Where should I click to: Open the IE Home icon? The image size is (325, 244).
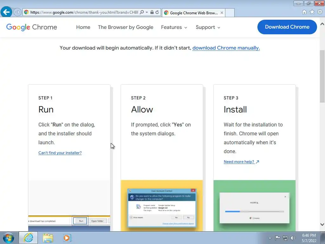304,12
